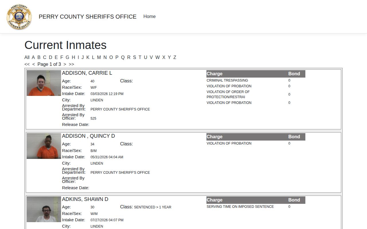Click the Page 1 of 3 indicator
The width and height of the screenshot is (367, 229).
coord(49,64)
